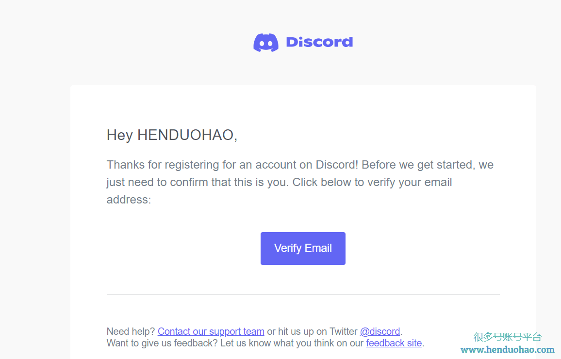561x359 pixels.
Task: Follow the feedback site link
Action: click(x=394, y=343)
